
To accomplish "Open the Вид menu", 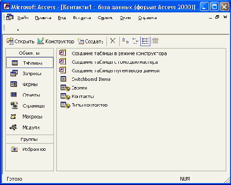I will coord(62,18).
